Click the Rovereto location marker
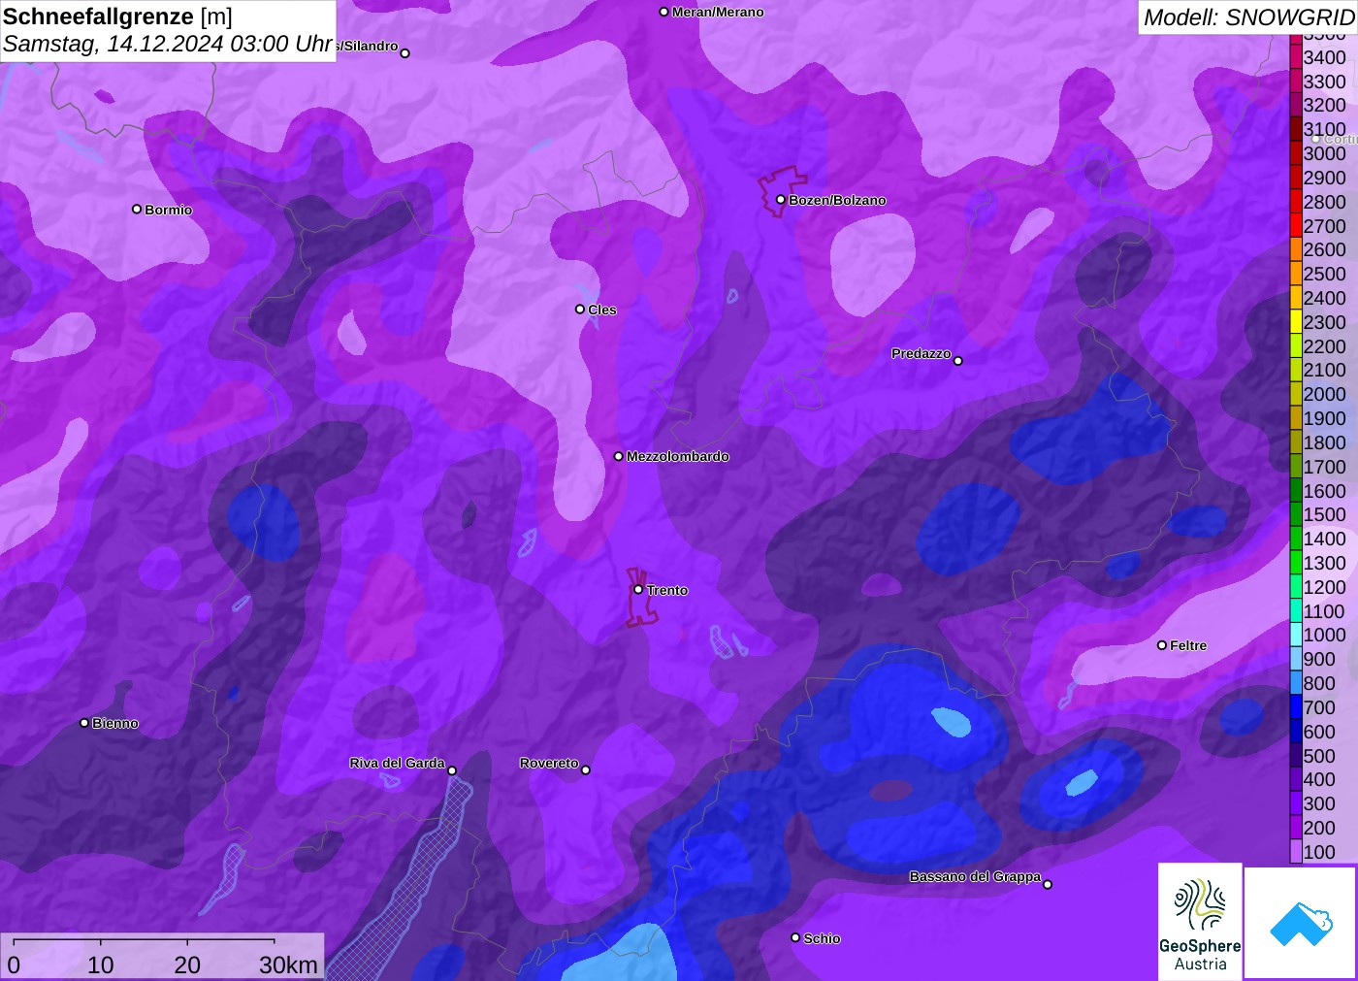 (x=585, y=769)
